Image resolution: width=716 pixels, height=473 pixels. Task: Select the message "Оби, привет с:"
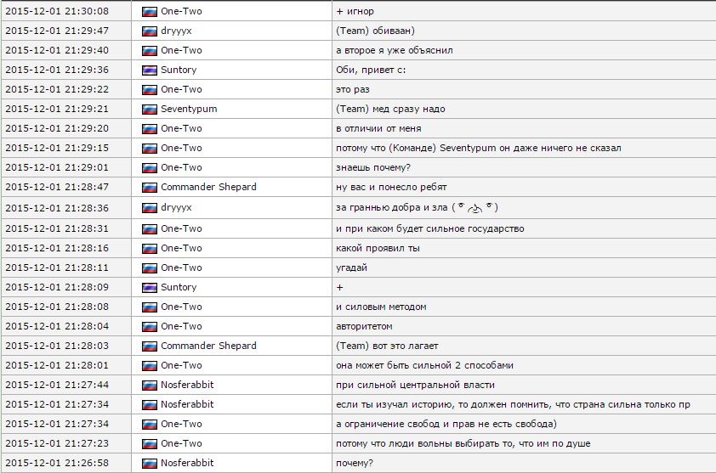tap(371, 70)
